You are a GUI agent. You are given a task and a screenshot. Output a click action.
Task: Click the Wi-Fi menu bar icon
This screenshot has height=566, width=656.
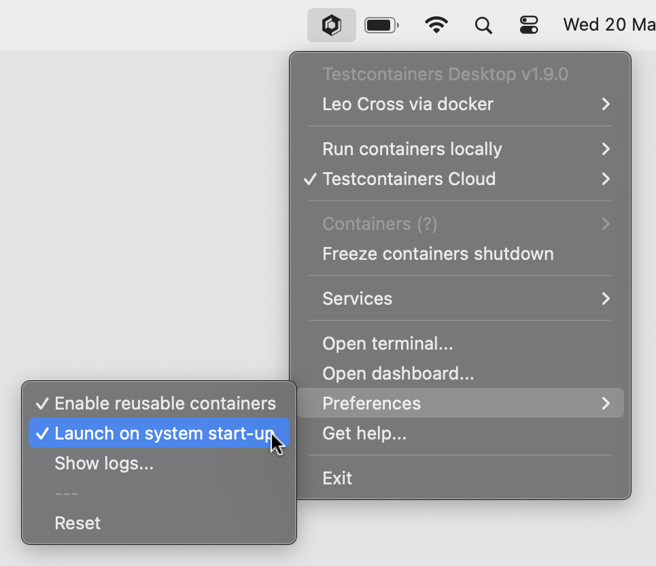[436, 24]
